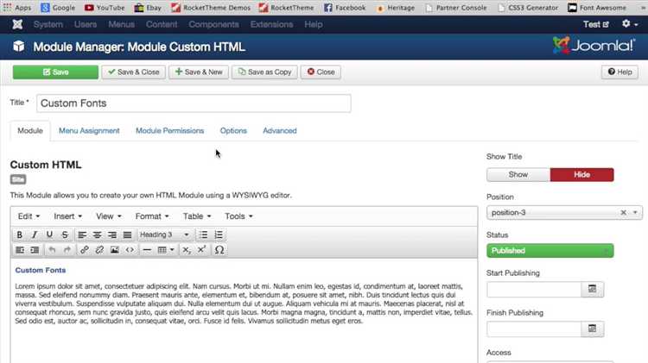Image resolution: width=648 pixels, height=363 pixels.
Task: Click Save as Copy
Action: [x=264, y=72]
